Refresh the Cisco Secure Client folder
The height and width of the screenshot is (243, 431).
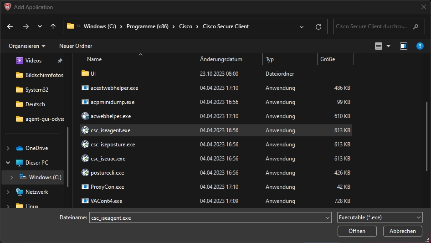pyautogui.click(x=318, y=27)
